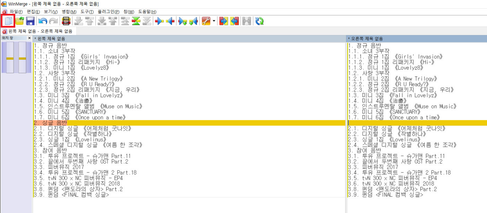Viewport: 487px width, 213px height.
Task: Click the right pane header 오른쪽 제목 없음
Action: pyautogui.click(x=417, y=39)
